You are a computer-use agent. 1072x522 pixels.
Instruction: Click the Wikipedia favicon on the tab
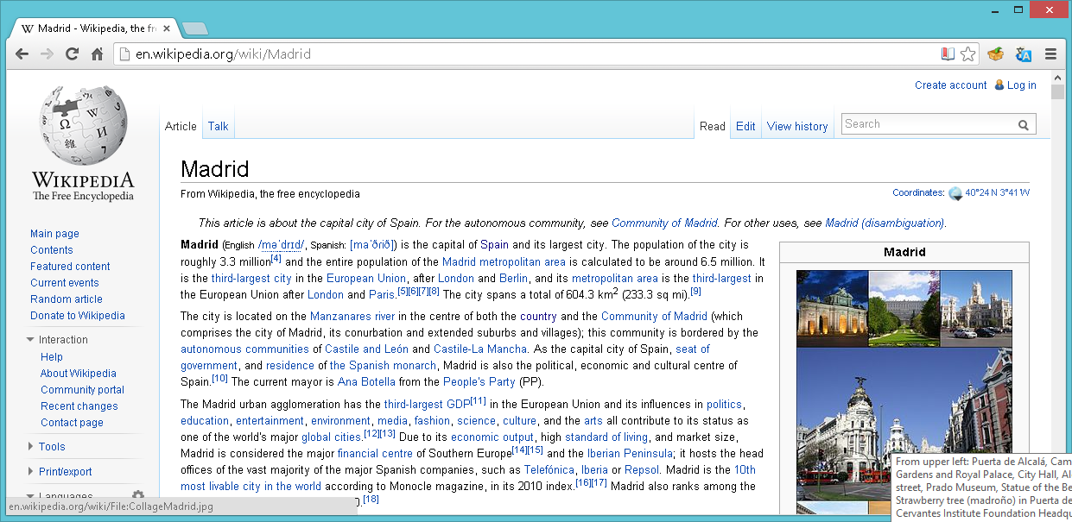pyautogui.click(x=28, y=28)
